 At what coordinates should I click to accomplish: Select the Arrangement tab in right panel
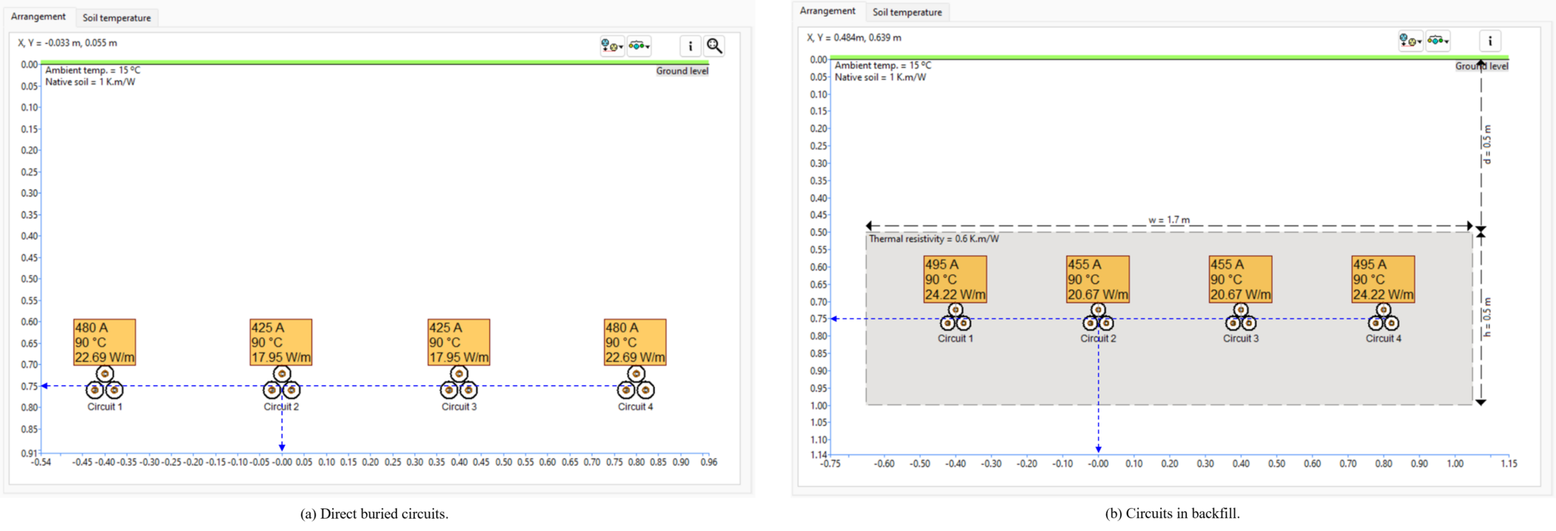click(x=827, y=11)
